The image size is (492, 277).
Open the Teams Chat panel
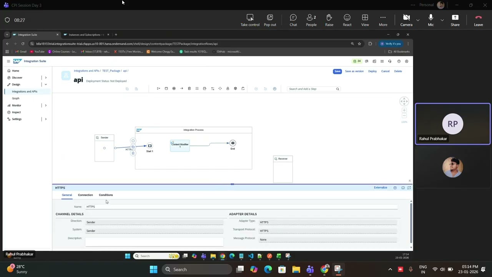point(293,20)
